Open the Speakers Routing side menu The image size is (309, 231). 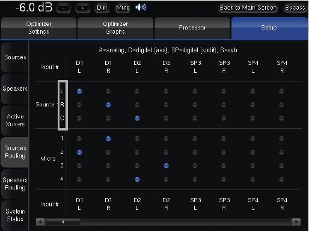point(15,183)
